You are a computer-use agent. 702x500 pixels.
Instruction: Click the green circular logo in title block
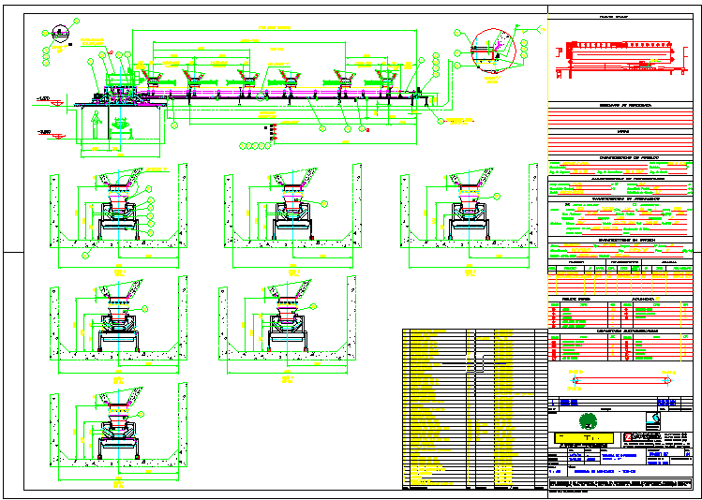(x=588, y=419)
